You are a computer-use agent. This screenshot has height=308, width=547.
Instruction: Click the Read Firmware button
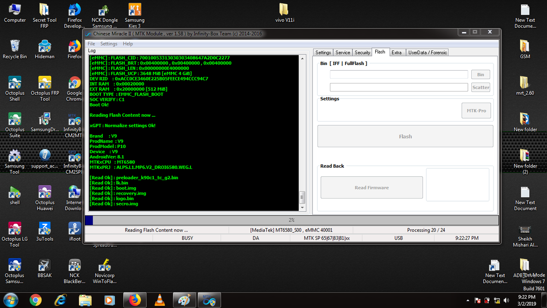pyautogui.click(x=372, y=187)
